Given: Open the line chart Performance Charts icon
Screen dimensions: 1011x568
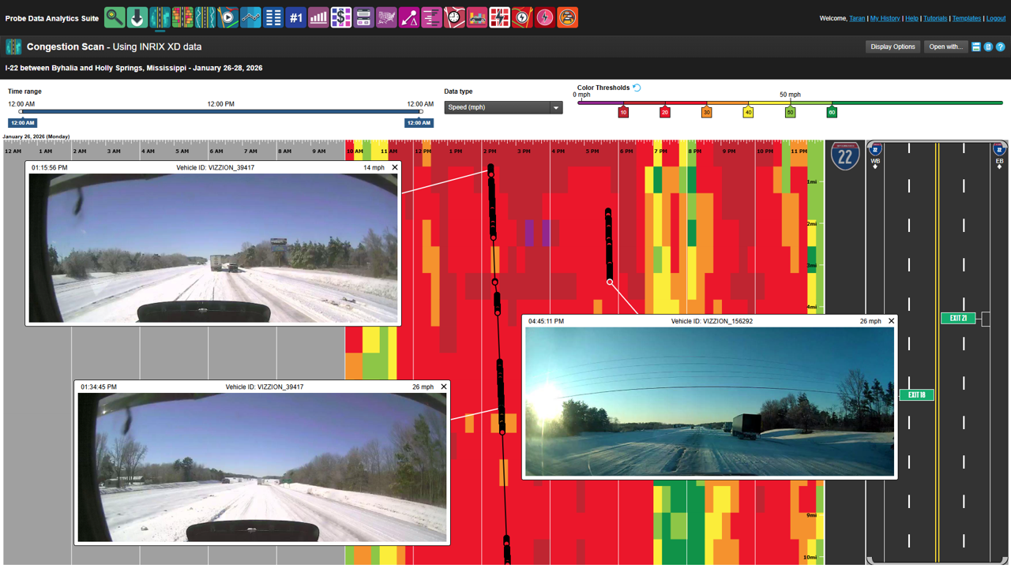Looking at the screenshot, I should pos(250,17).
